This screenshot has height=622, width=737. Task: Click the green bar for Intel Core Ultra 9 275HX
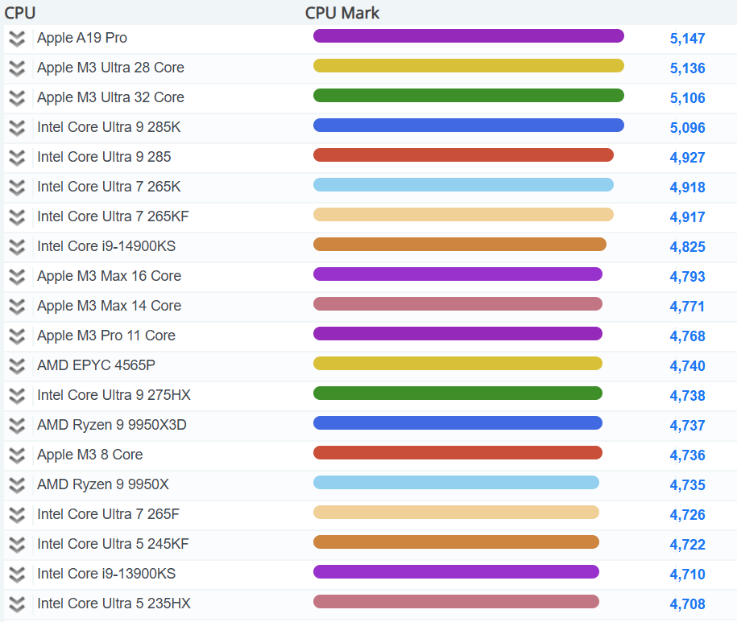tap(458, 393)
